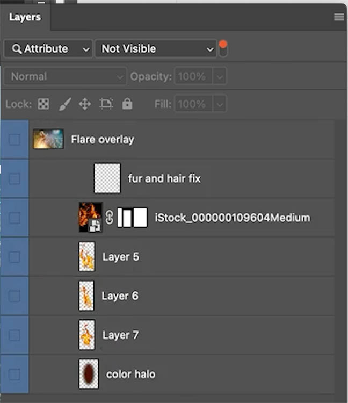Image resolution: width=348 pixels, height=403 pixels.
Task: Select the fur and hair fix thumbnail
Action: point(107,178)
